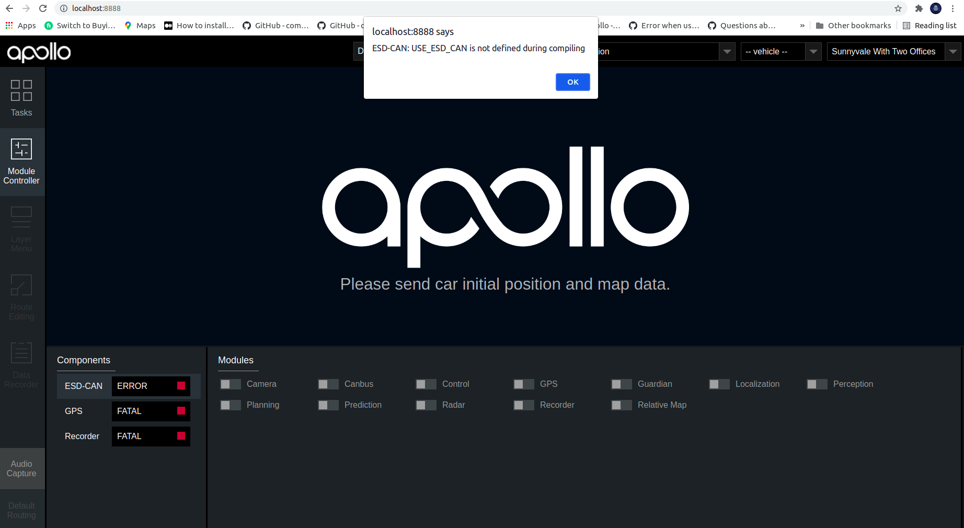The height and width of the screenshot is (528, 964).
Task: Enable the Prediction module toggle
Action: (x=328, y=405)
